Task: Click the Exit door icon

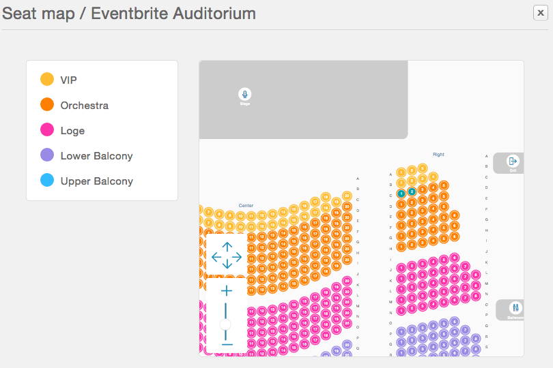Action: tap(513, 161)
